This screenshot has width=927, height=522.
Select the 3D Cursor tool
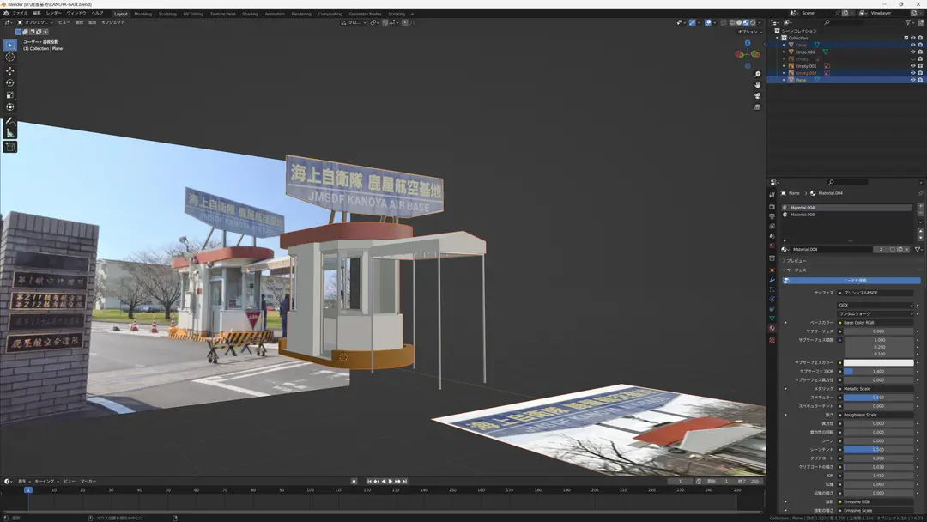[x=10, y=58]
